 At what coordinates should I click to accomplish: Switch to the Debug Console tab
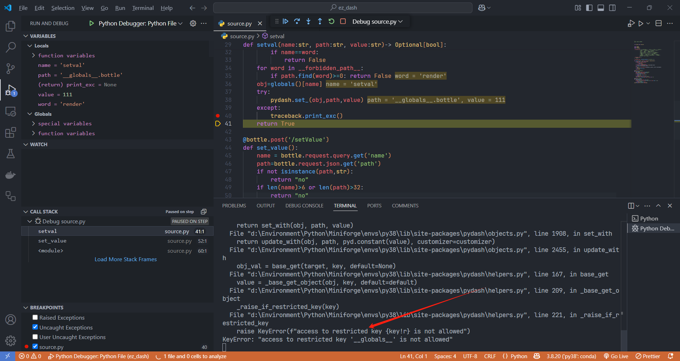tap(304, 206)
